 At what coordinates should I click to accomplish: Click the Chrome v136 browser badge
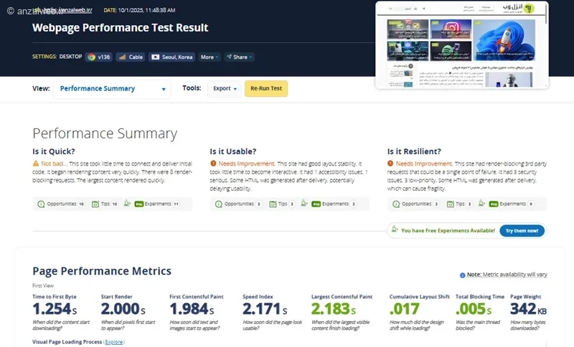coord(99,57)
